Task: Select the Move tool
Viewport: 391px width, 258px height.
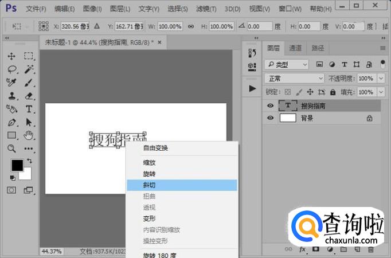Action: pyautogui.click(x=11, y=56)
